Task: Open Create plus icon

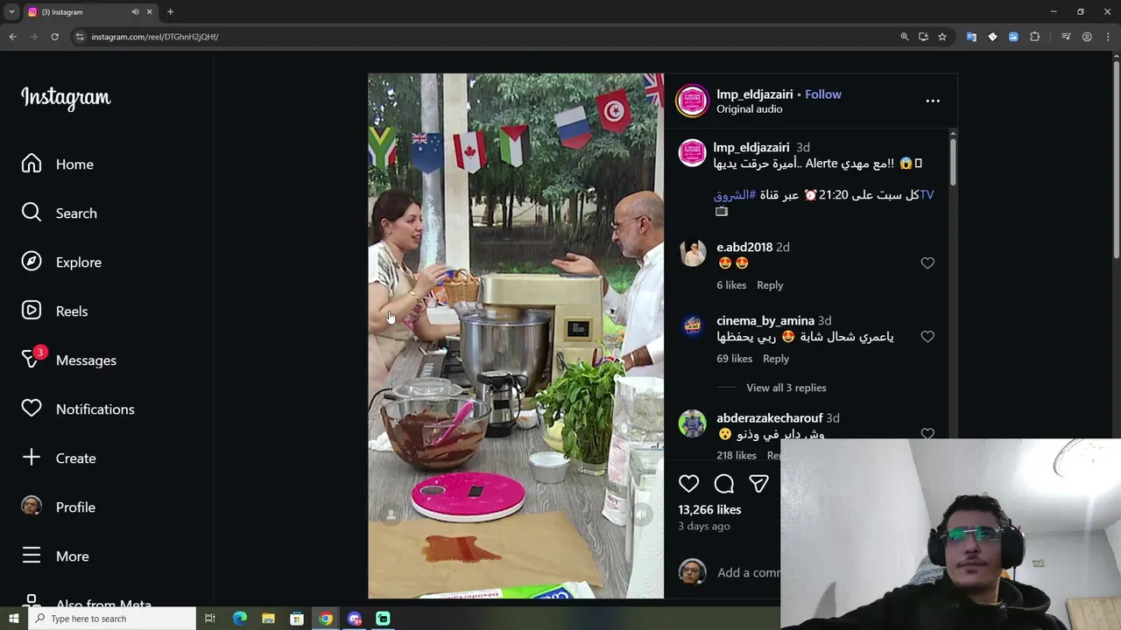Action: click(32, 458)
